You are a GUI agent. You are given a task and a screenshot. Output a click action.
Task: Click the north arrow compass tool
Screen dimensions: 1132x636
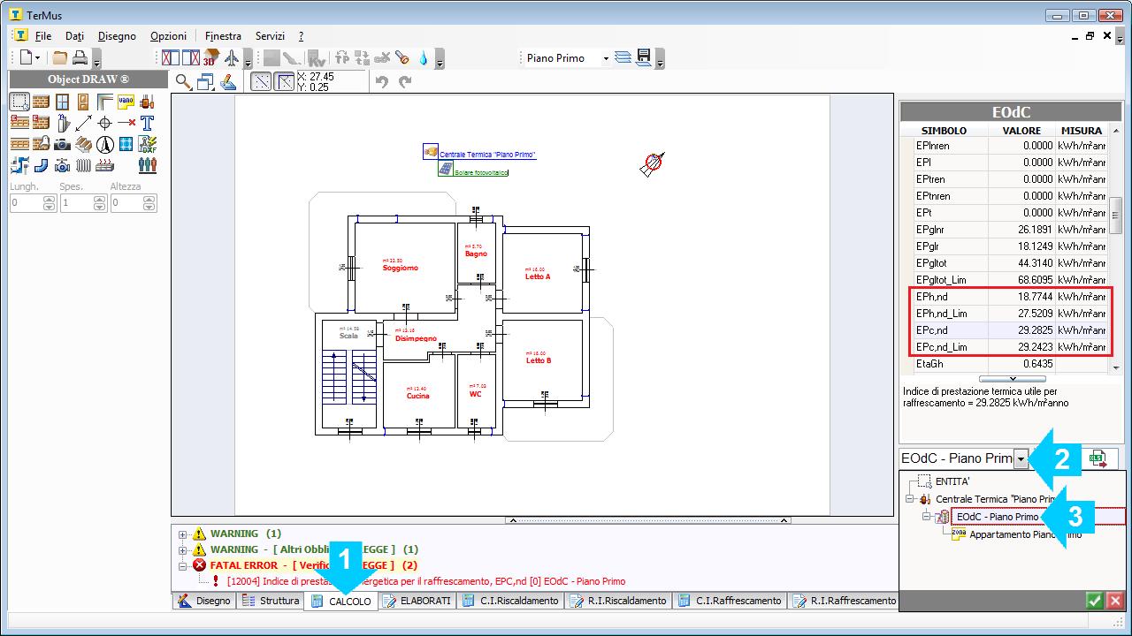click(x=104, y=144)
